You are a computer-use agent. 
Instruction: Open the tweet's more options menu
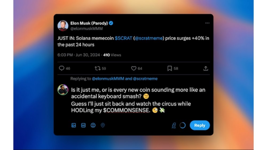pos(207,23)
